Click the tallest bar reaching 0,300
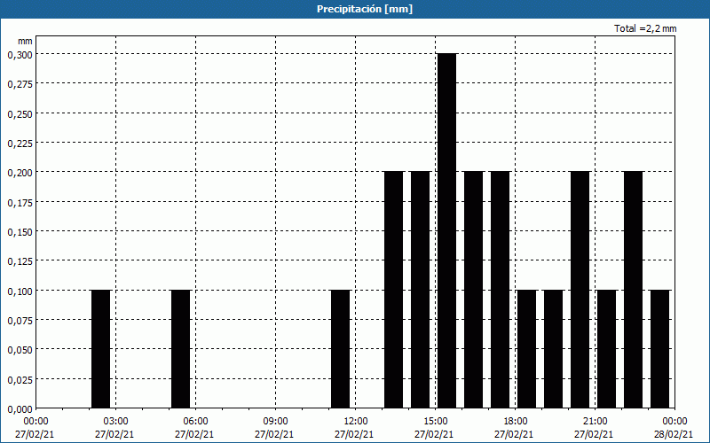710x443 pixels. (447, 230)
